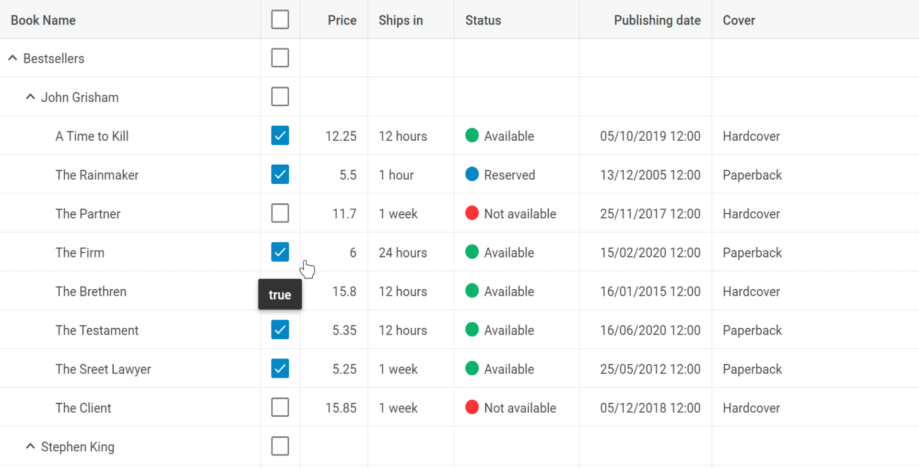This screenshot has width=919, height=469.
Task: Click the date 25/11/2017 12:00
Action: (650, 214)
